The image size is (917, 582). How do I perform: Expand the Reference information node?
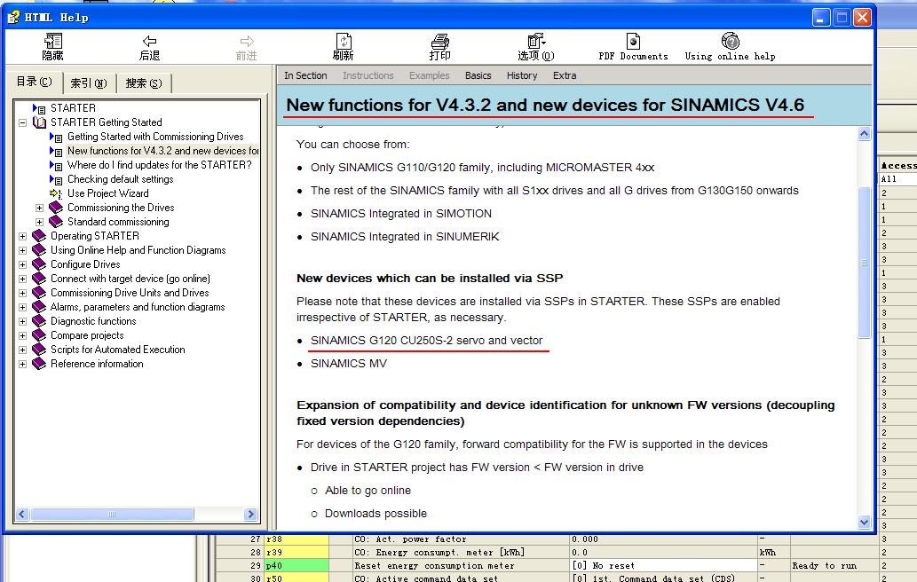tap(22, 364)
